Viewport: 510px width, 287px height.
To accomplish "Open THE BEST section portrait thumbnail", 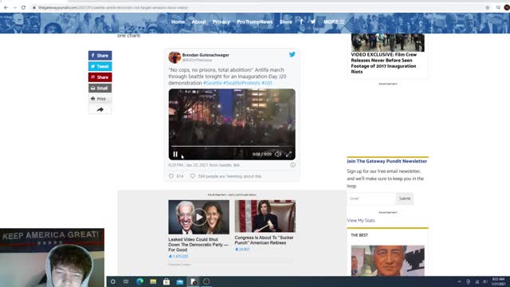I will pos(388,261).
